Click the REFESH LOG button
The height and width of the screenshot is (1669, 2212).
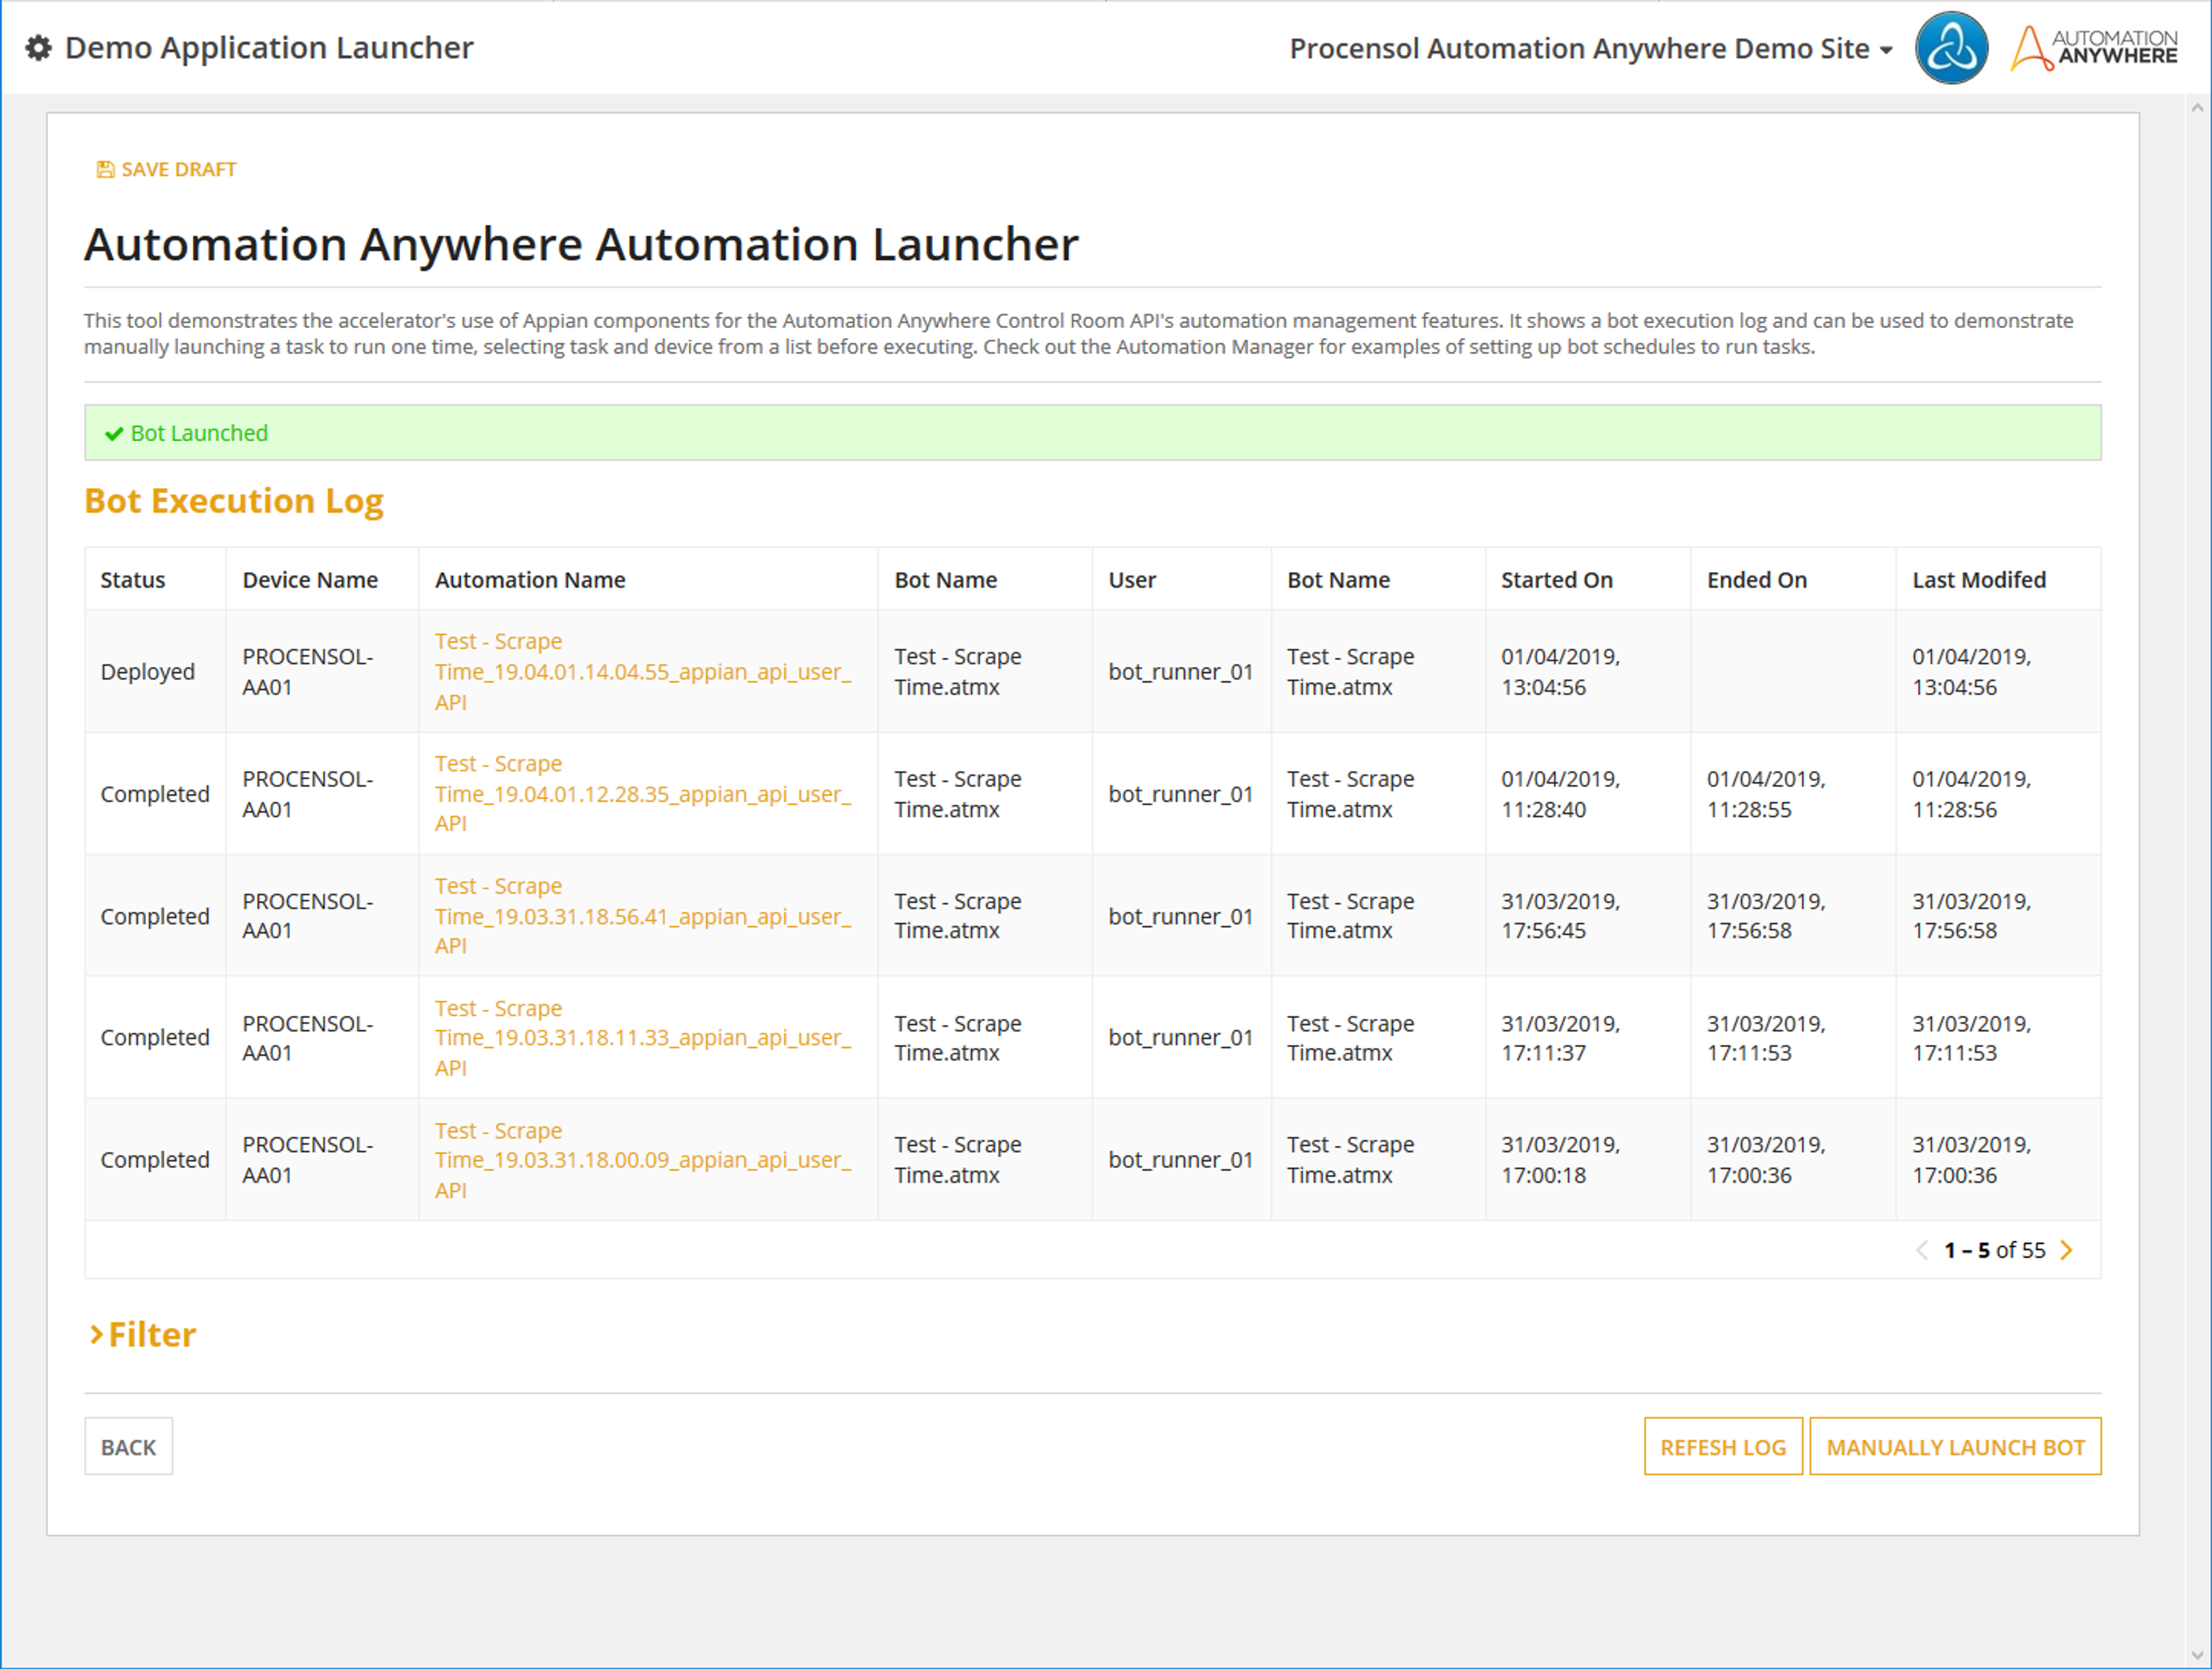click(1723, 1446)
